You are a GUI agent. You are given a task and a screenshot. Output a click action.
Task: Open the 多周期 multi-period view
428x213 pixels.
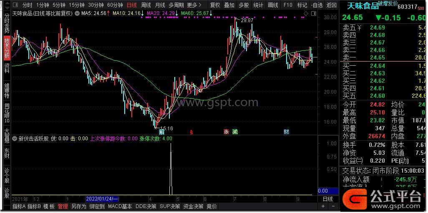click(x=176, y=5)
